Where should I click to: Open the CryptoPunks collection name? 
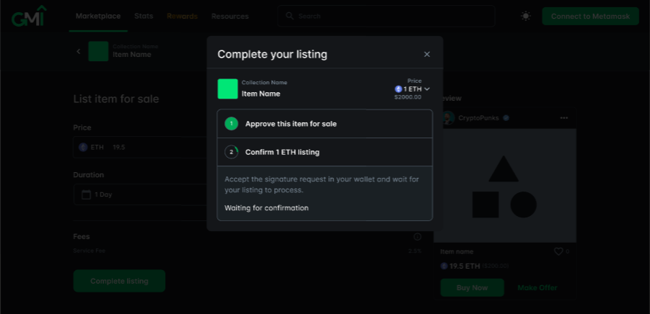pyautogui.click(x=478, y=118)
